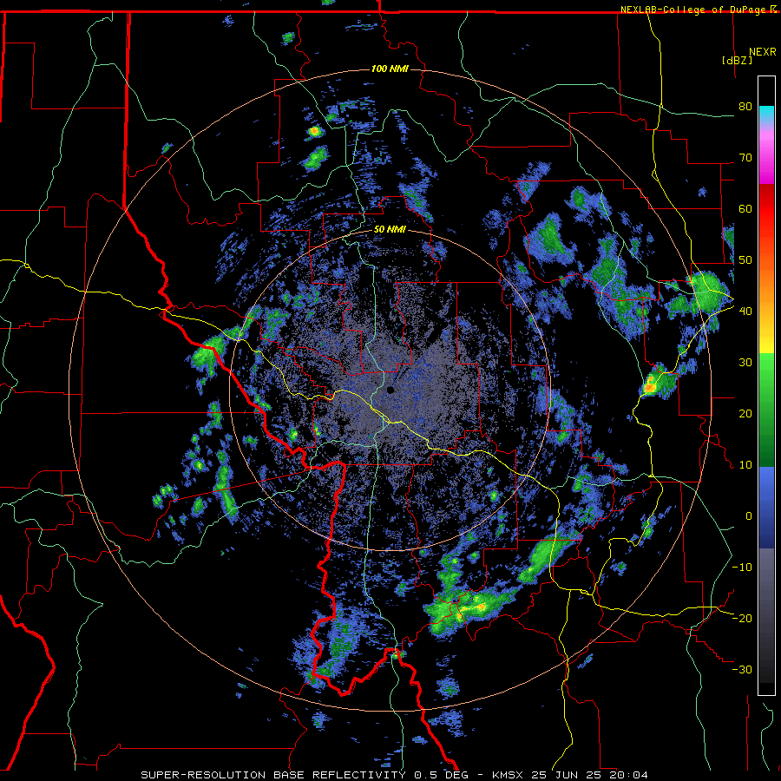Click the 40 value on dBZ scale
Image resolution: width=781 pixels, height=781 pixels.
click(745, 311)
